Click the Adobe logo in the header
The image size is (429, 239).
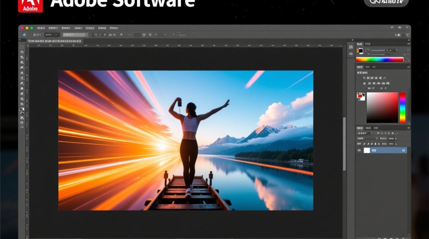coord(30,5)
